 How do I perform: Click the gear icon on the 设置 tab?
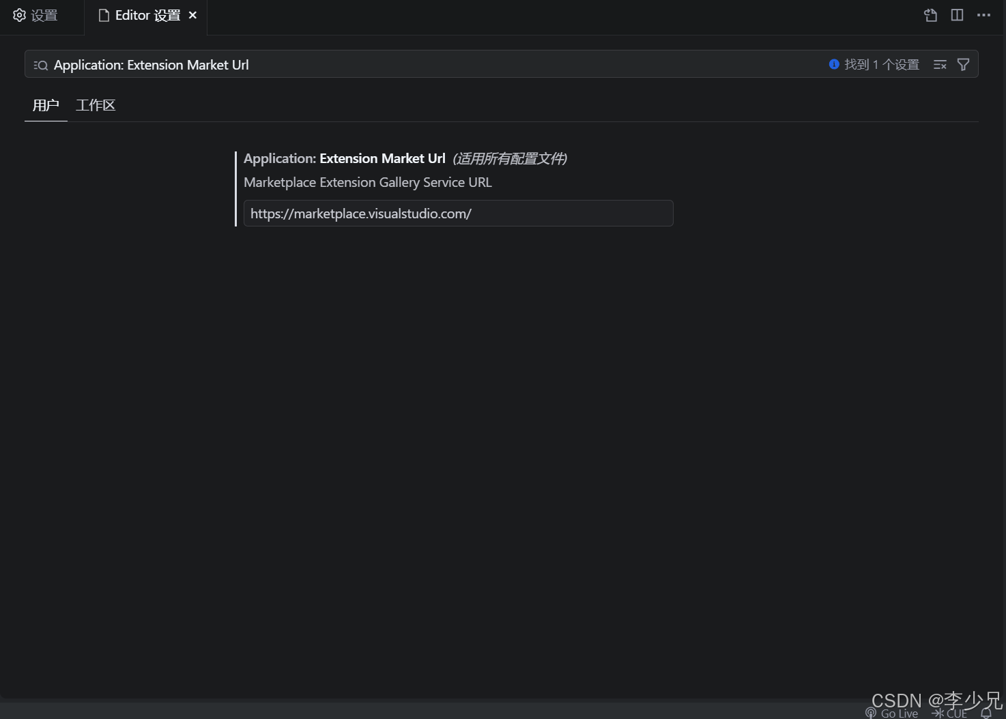coord(19,15)
